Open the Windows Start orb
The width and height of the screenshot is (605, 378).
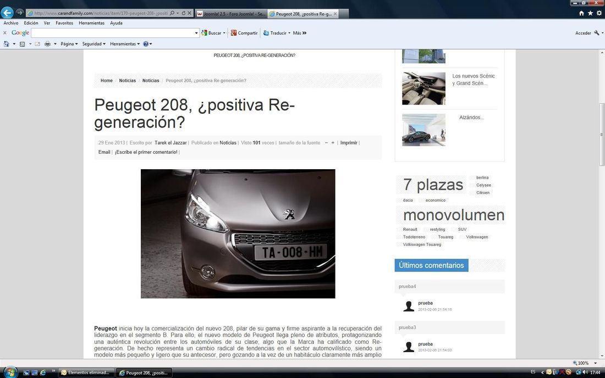[x=10, y=372]
